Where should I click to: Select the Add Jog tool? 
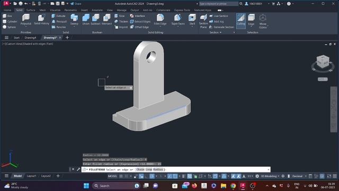[217, 21]
